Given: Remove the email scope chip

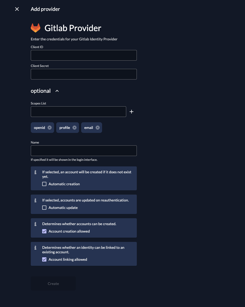Looking at the screenshot, I should coord(98,128).
